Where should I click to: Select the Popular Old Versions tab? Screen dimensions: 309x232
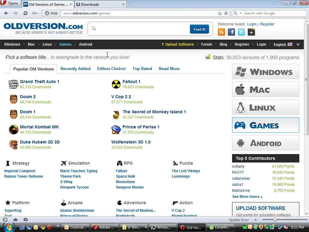(33, 69)
